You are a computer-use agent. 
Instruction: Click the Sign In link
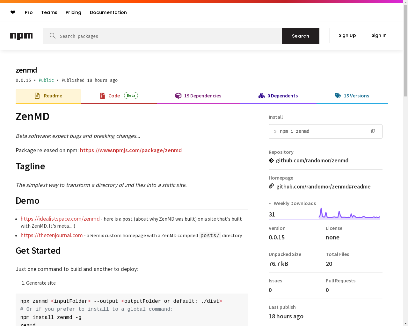379,35
